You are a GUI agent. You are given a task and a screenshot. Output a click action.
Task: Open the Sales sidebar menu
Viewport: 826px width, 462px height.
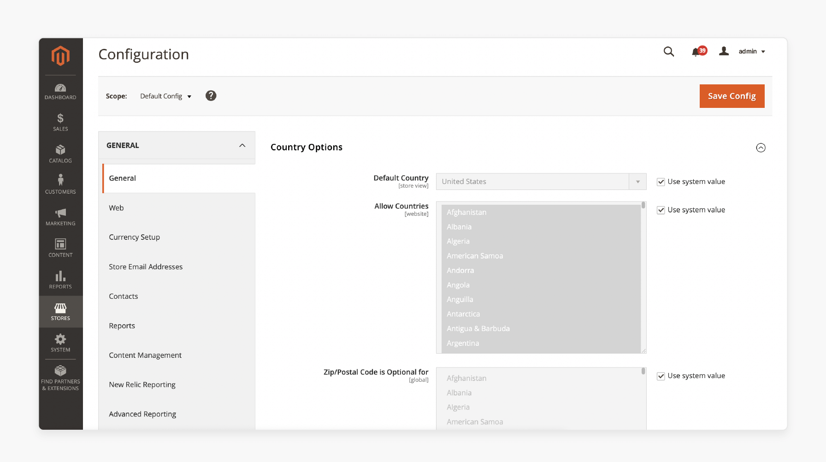coord(60,123)
